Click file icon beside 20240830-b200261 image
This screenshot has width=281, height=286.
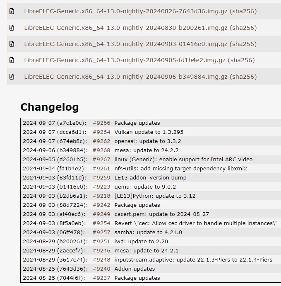[x=12, y=28]
